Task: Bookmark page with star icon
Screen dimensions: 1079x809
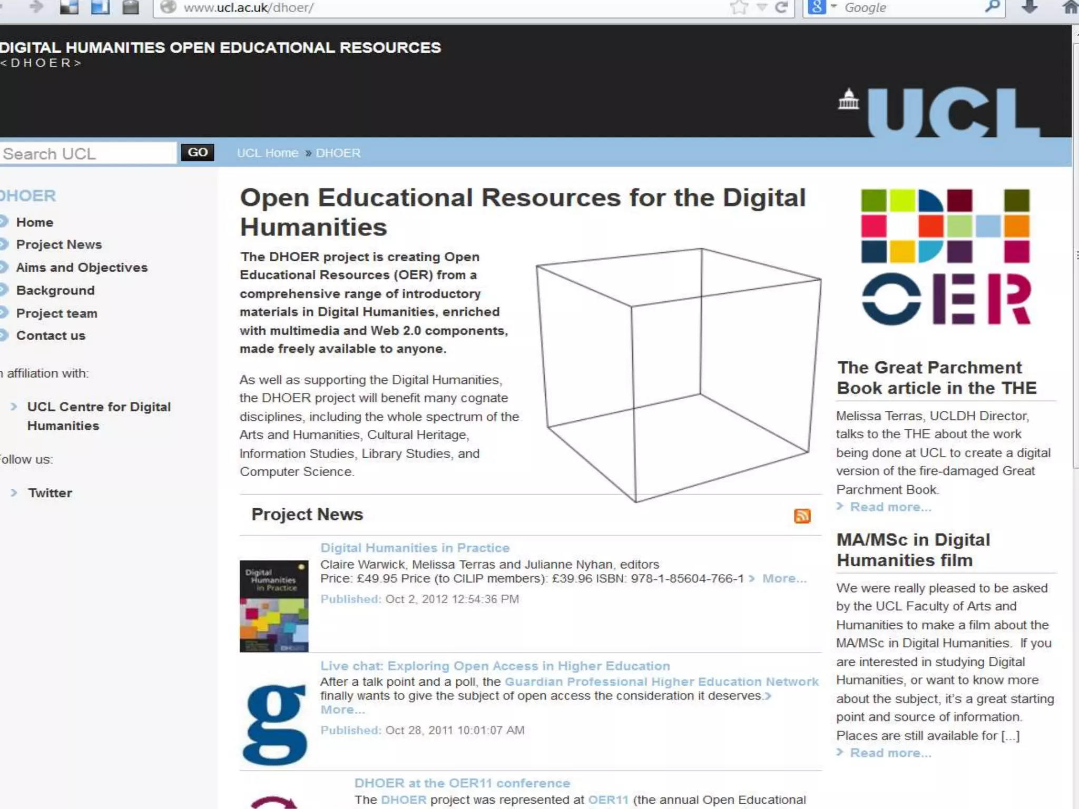Action: [x=739, y=7]
